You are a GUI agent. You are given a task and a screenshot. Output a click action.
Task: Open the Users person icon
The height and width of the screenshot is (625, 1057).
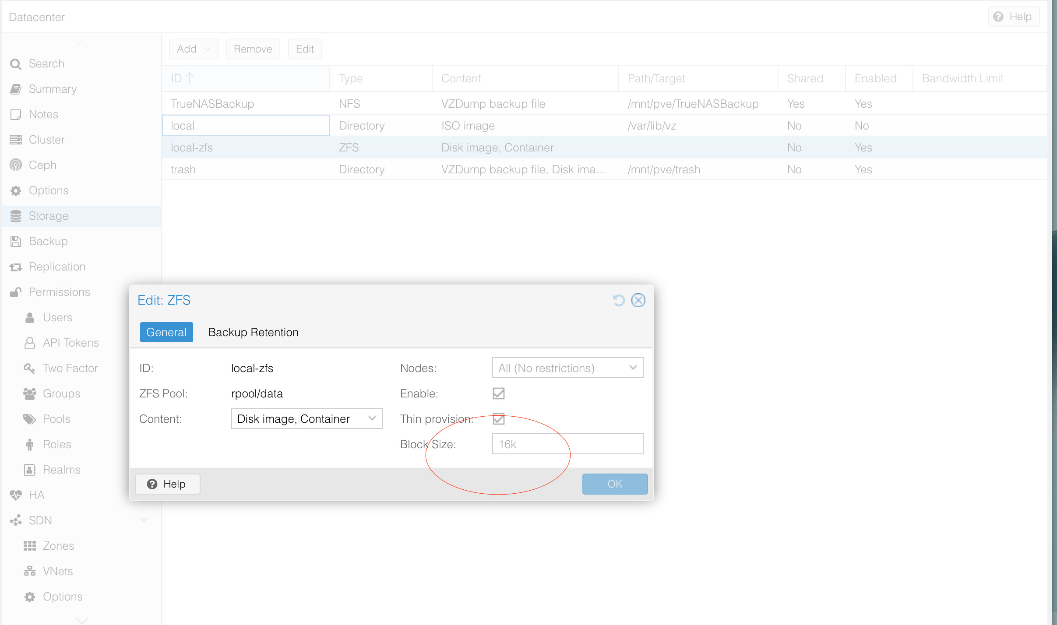coord(30,318)
